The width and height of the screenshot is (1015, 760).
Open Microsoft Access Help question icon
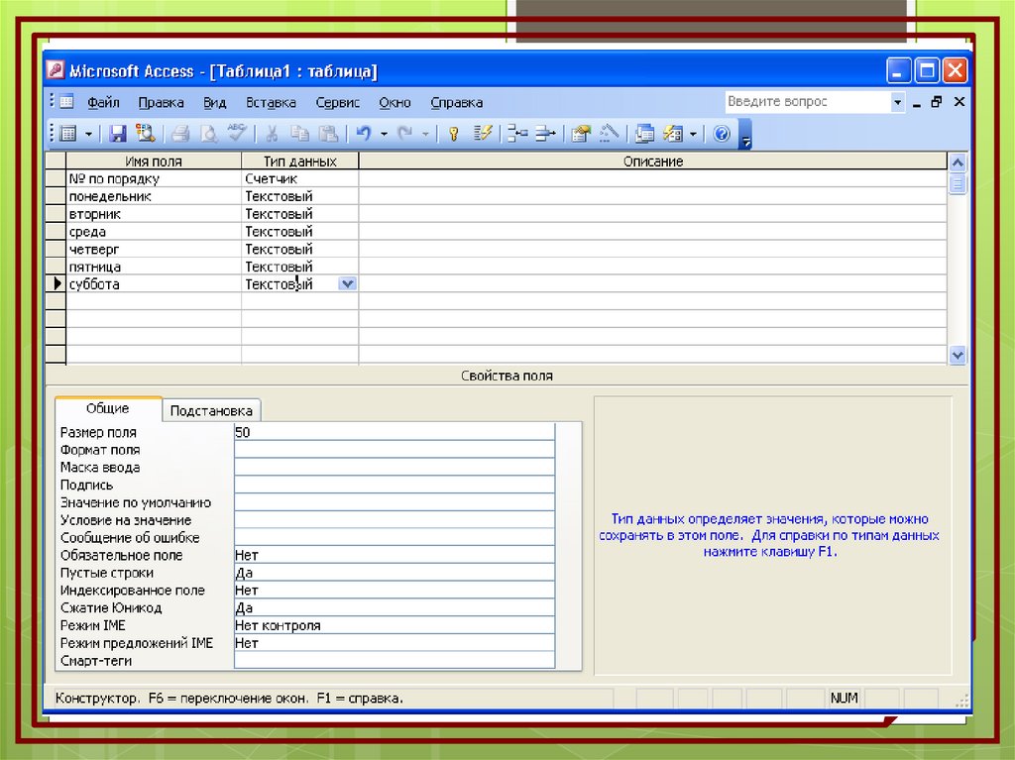point(722,133)
